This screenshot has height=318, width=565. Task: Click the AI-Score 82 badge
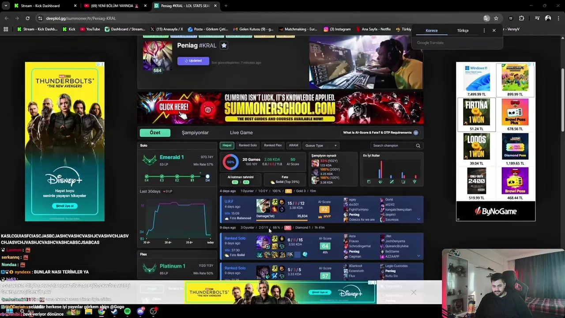coord(325,209)
